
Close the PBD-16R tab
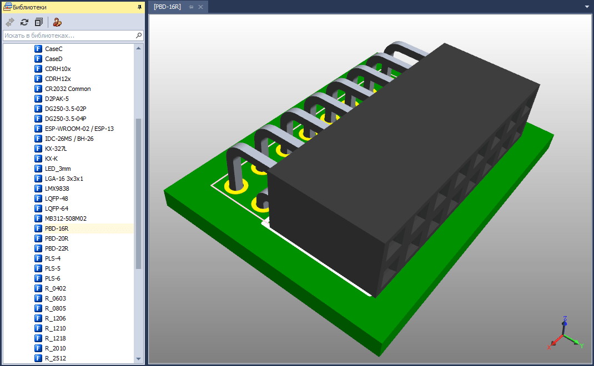(x=201, y=7)
